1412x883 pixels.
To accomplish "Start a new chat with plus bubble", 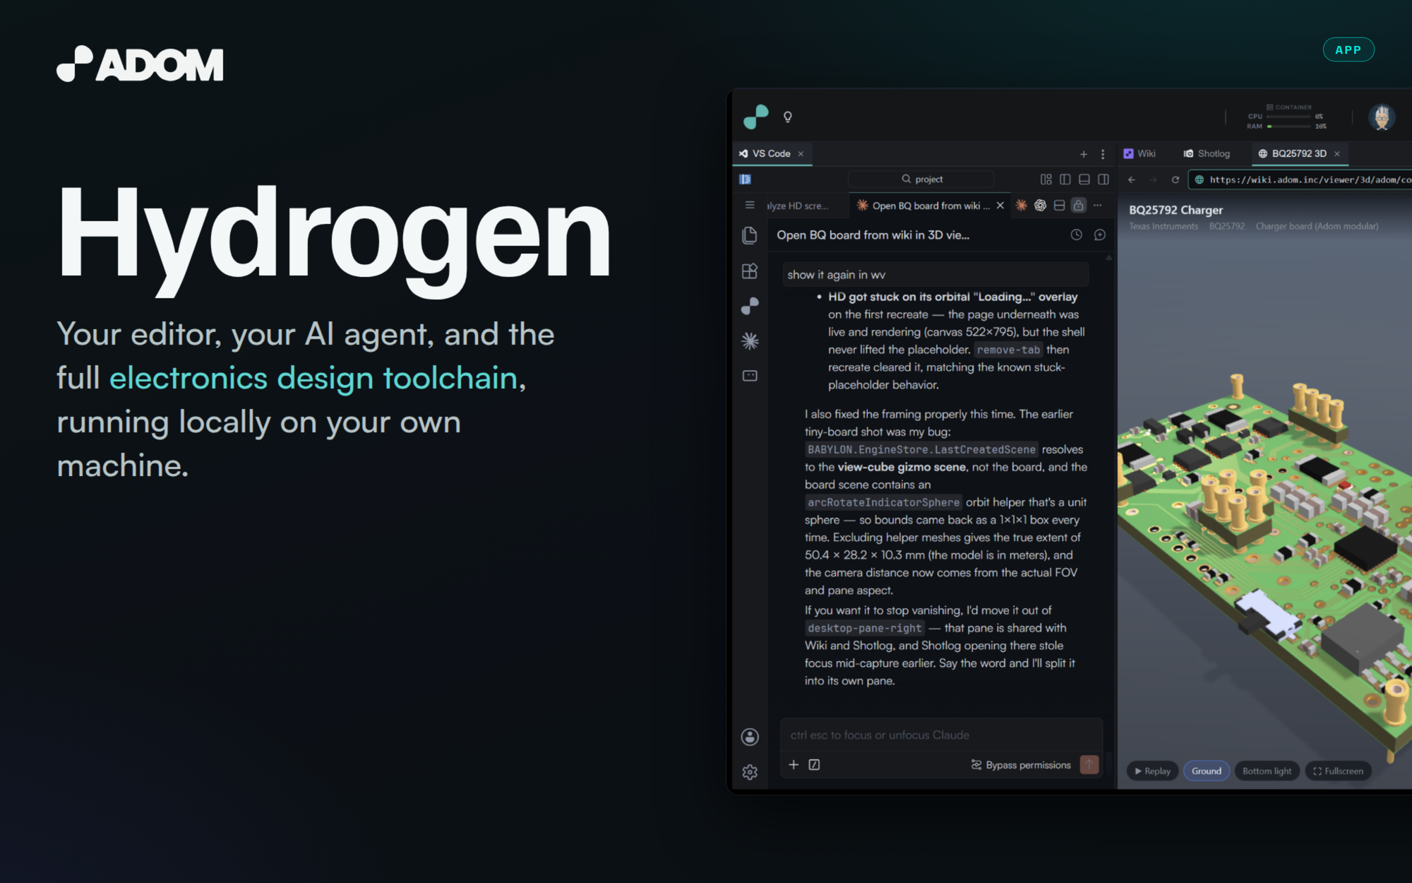I will pos(1099,235).
